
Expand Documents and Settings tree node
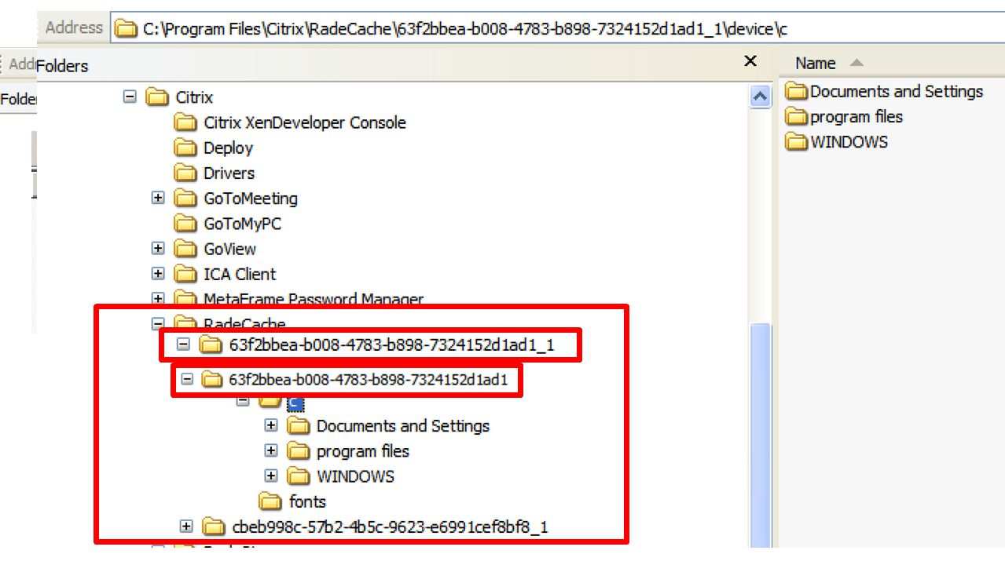tap(271, 426)
